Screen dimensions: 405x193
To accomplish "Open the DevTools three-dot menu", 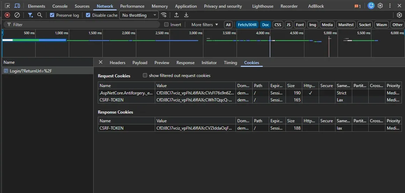I will tap(390, 6).
